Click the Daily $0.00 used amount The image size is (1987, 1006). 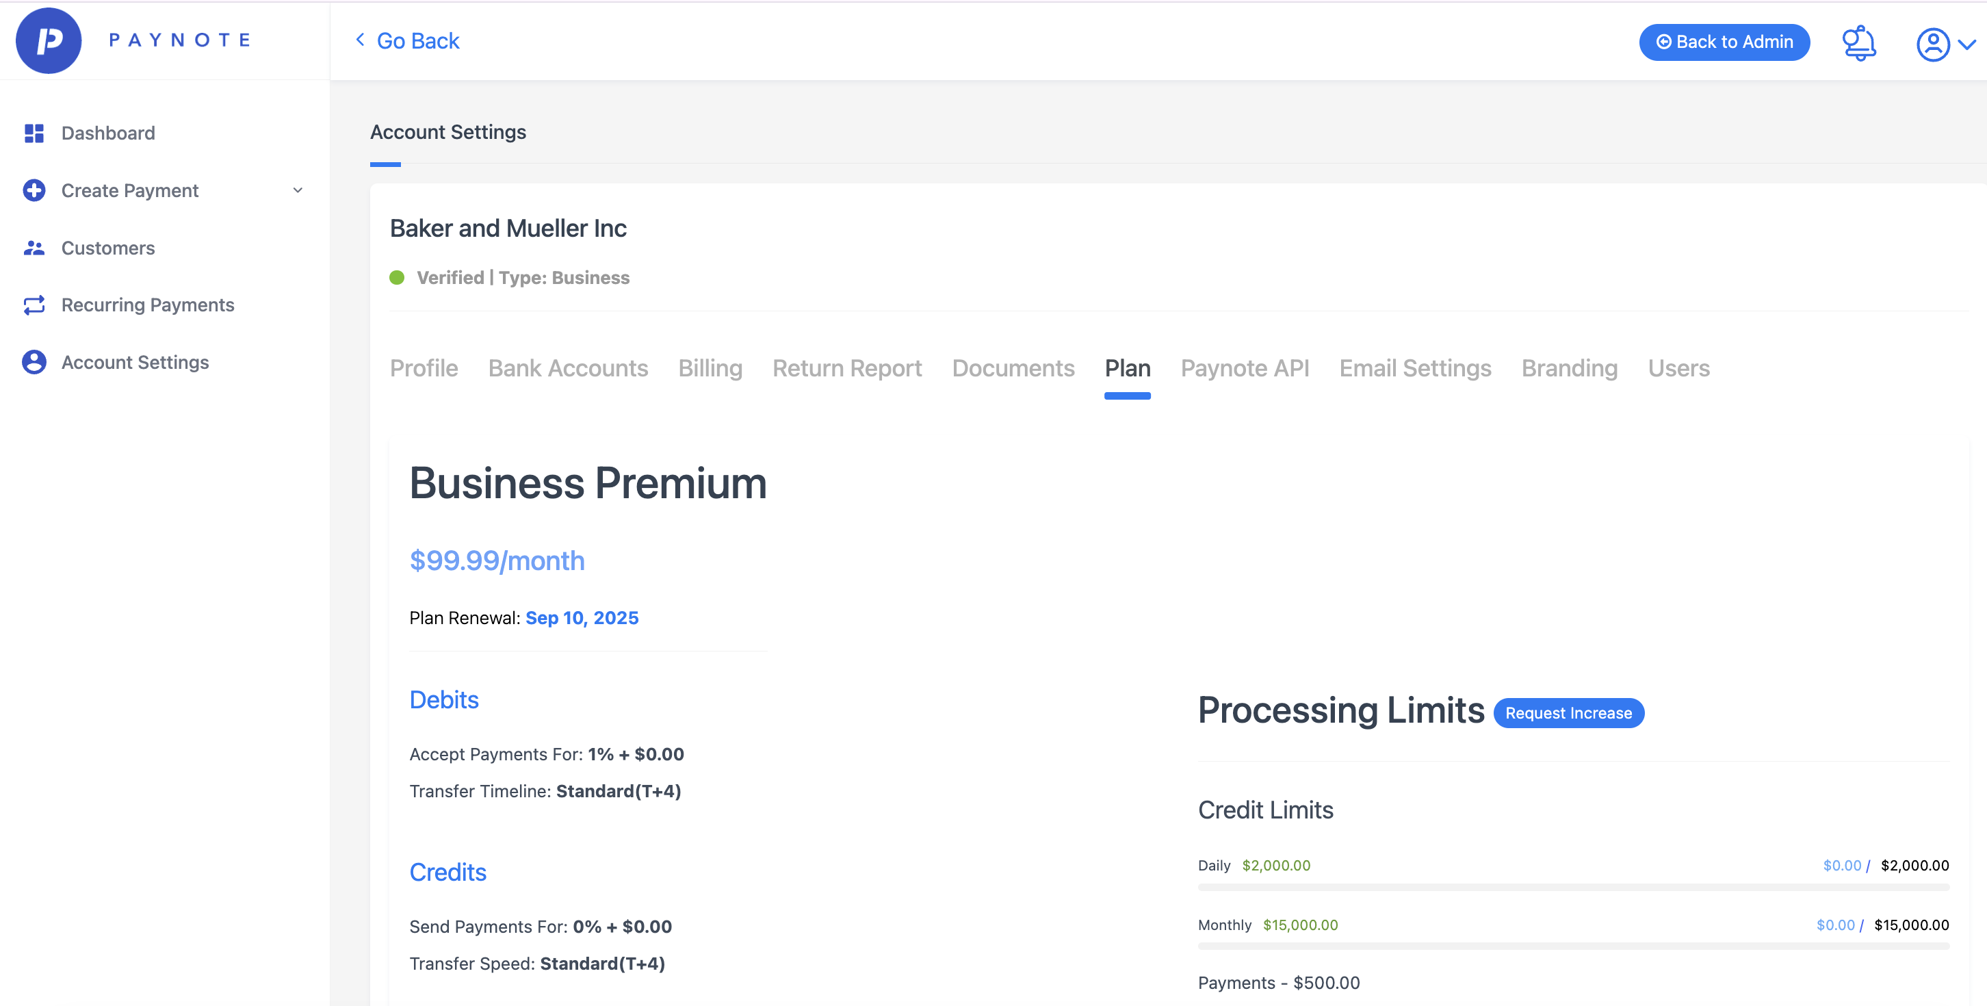click(x=1841, y=866)
